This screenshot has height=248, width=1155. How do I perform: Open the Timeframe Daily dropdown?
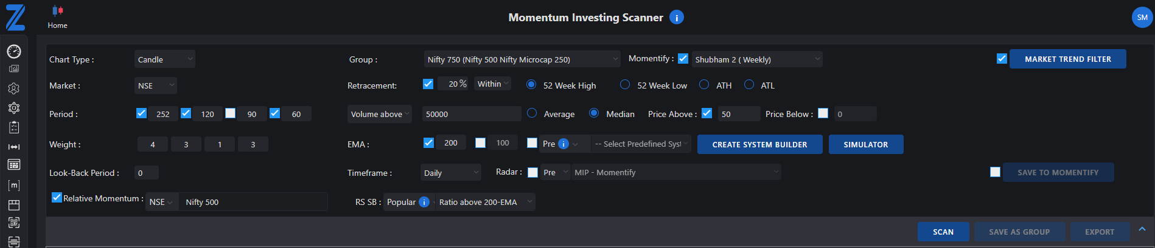point(451,173)
